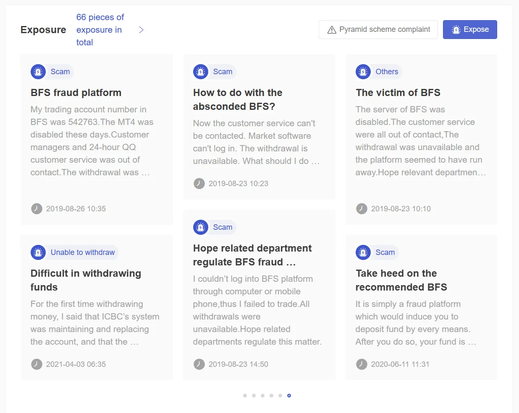
Task: Go to the fifth pagination dot
Action: 280,395
